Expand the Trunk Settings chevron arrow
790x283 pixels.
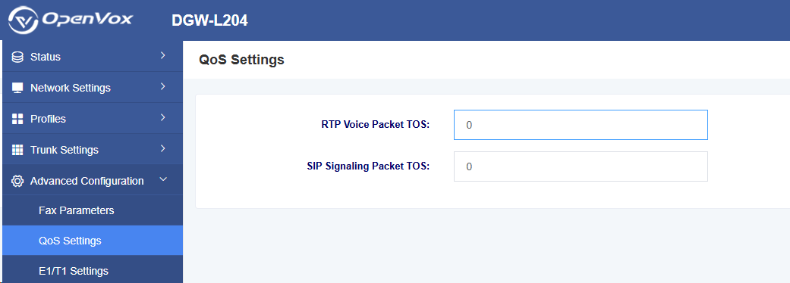click(x=162, y=148)
